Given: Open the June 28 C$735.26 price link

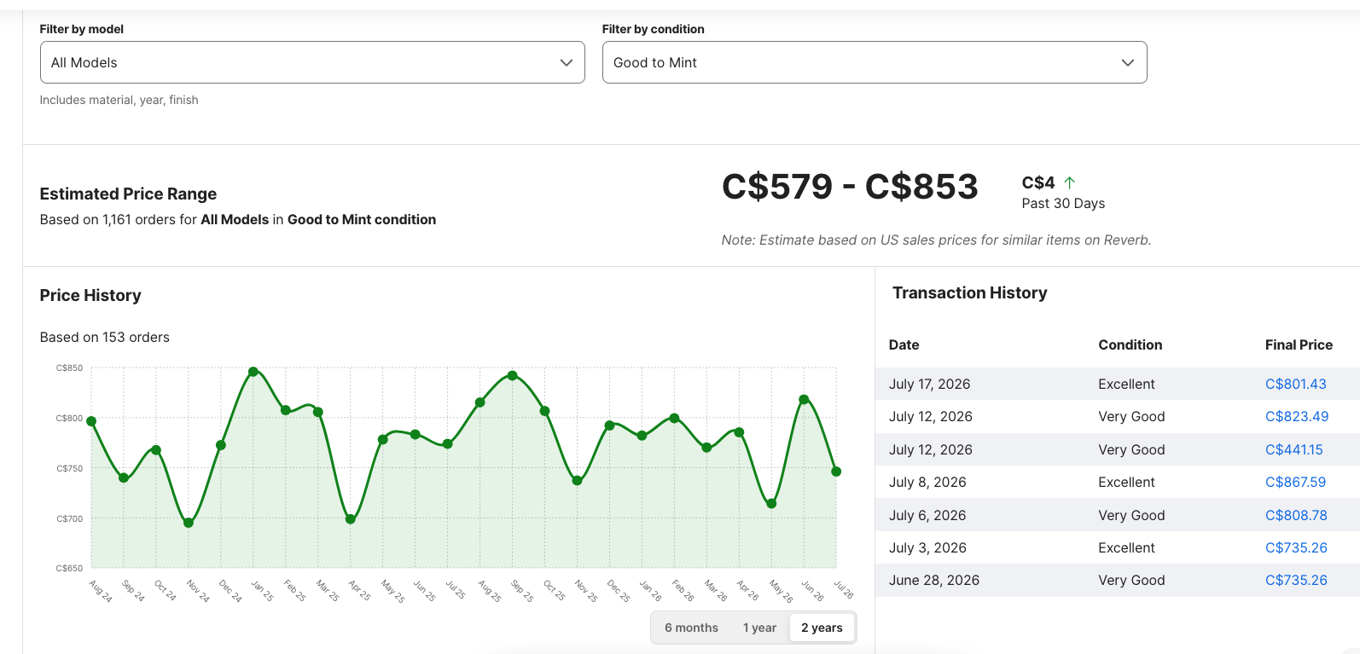Looking at the screenshot, I should pyautogui.click(x=1296, y=580).
